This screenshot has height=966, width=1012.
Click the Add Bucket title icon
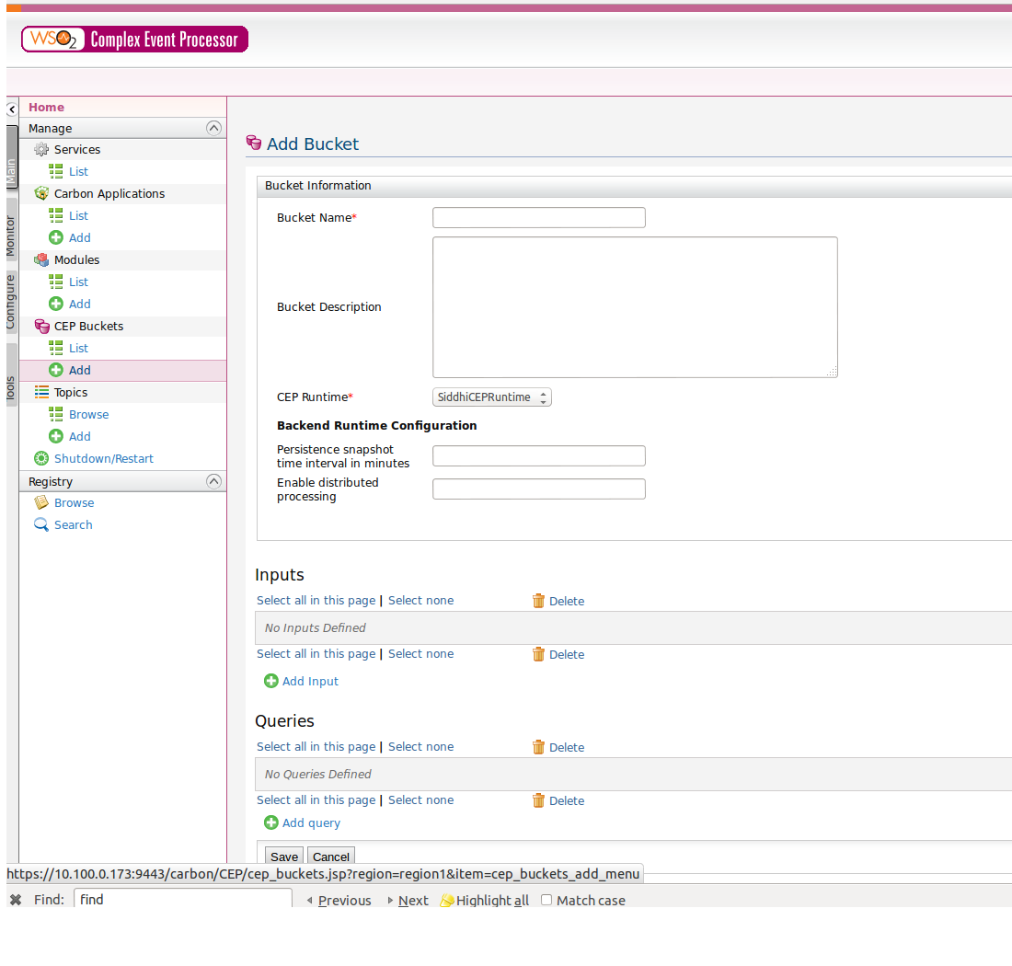pyautogui.click(x=254, y=143)
